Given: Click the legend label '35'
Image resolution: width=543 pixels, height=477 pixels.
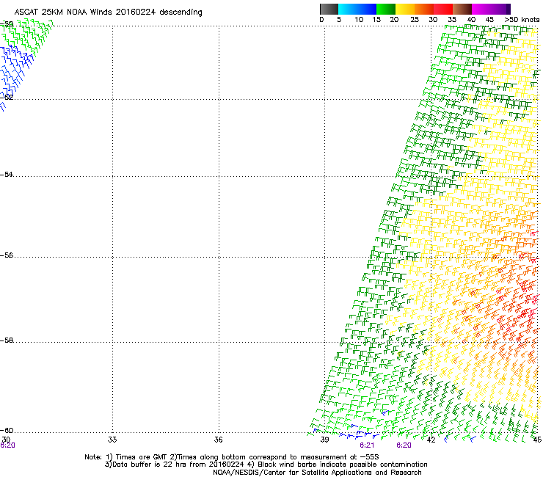Looking at the screenshot, I should point(452,20).
